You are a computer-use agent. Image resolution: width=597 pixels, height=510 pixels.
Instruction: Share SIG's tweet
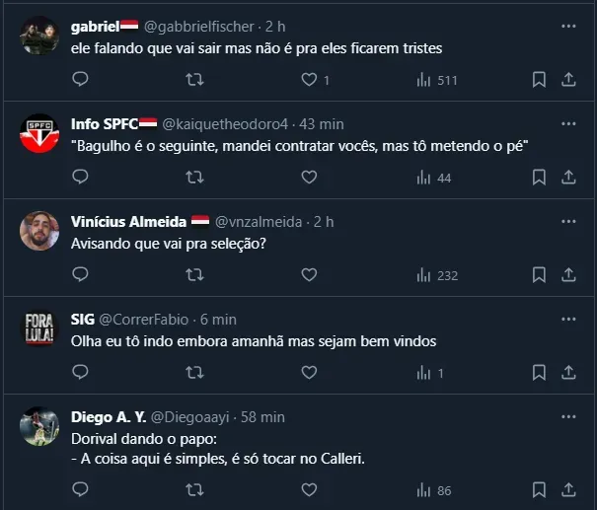point(568,373)
